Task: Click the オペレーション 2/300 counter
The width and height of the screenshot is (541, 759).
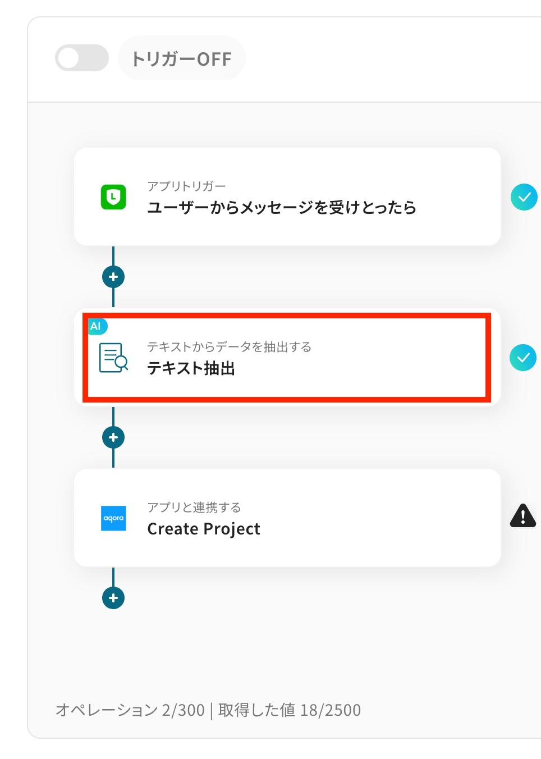Action: click(x=130, y=710)
